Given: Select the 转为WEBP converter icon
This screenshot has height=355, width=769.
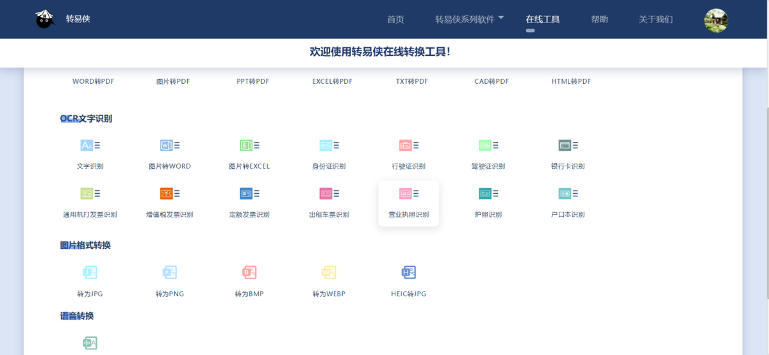Looking at the screenshot, I should point(329,272).
